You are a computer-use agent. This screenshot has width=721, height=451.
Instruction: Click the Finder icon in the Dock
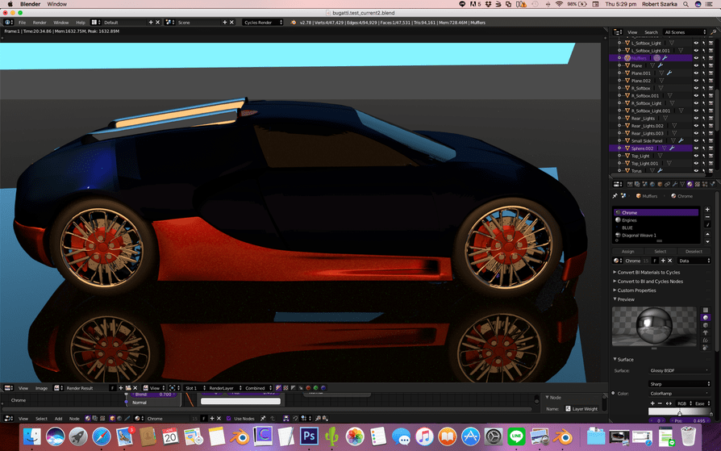(x=32, y=436)
